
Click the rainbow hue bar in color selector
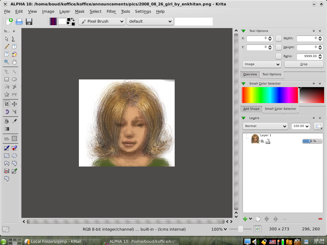[270, 95]
